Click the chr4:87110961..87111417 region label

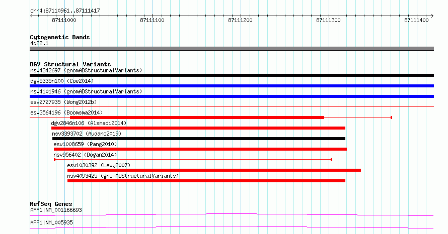[65, 11]
